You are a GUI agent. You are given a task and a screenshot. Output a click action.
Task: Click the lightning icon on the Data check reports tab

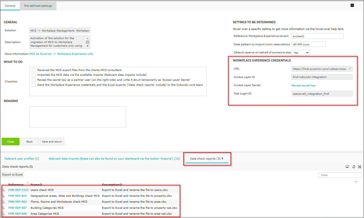(x=222, y=159)
